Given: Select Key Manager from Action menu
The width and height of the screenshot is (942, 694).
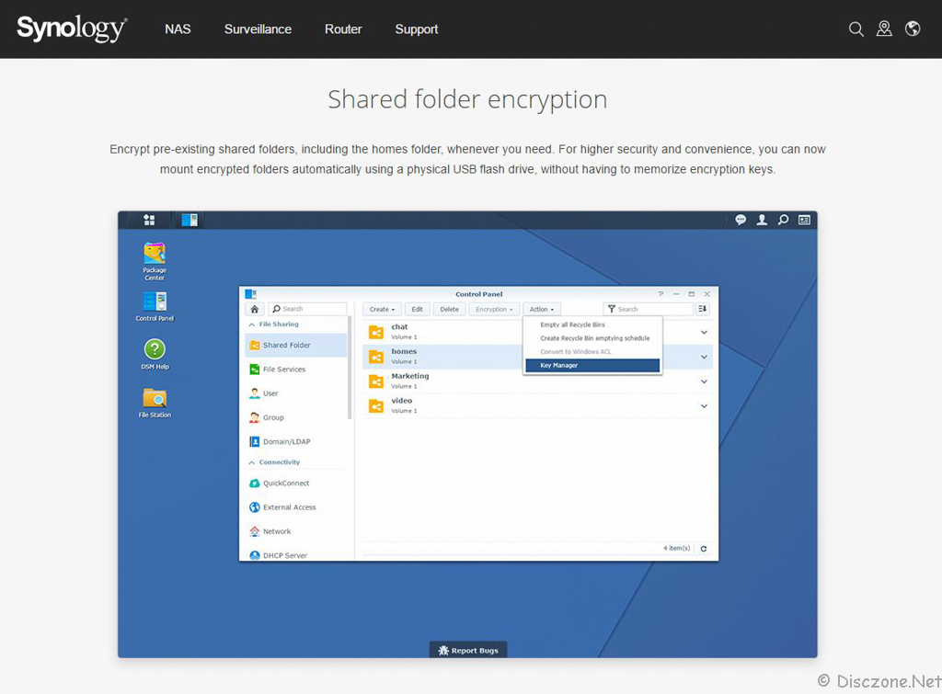Looking at the screenshot, I should click(x=592, y=366).
